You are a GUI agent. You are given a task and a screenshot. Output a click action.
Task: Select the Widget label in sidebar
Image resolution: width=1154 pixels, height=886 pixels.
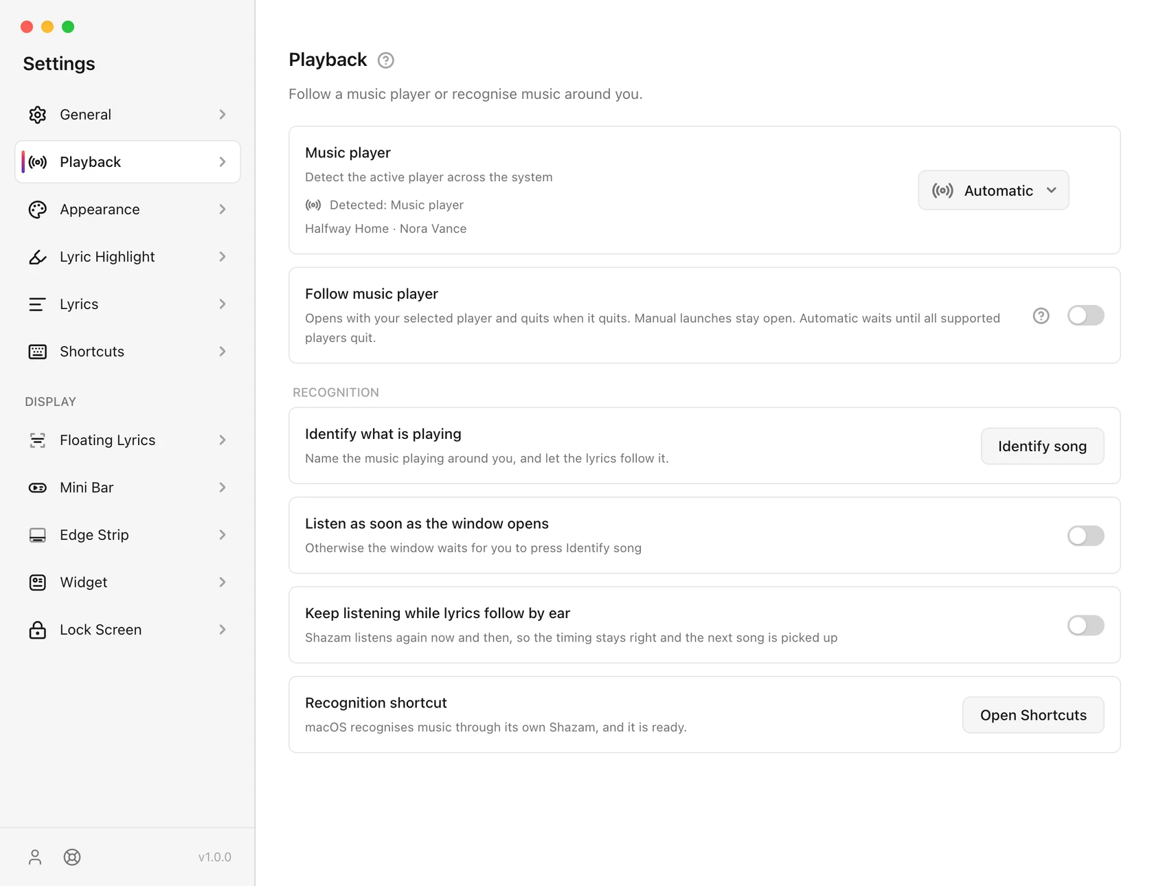pos(83,582)
